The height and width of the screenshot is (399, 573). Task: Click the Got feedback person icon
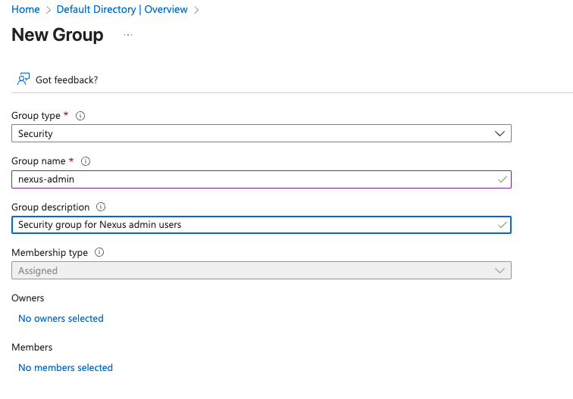[x=23, y=79]
